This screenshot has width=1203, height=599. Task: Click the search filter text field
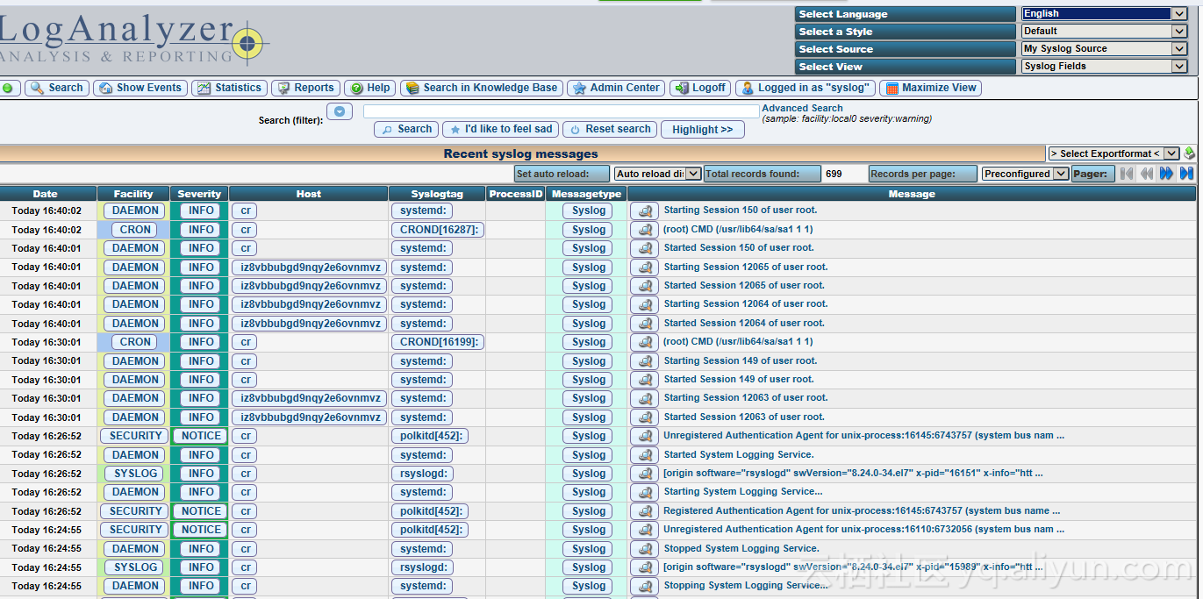tap(562, 111)
